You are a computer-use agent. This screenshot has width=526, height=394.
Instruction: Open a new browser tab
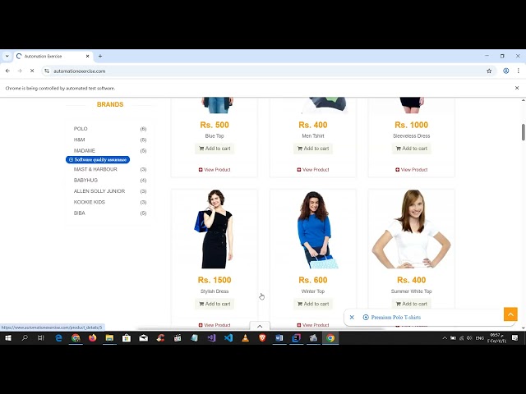pos(100,57)
